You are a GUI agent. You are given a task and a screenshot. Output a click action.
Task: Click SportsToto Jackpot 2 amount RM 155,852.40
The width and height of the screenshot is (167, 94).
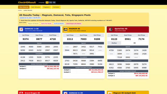pos(141,76)
